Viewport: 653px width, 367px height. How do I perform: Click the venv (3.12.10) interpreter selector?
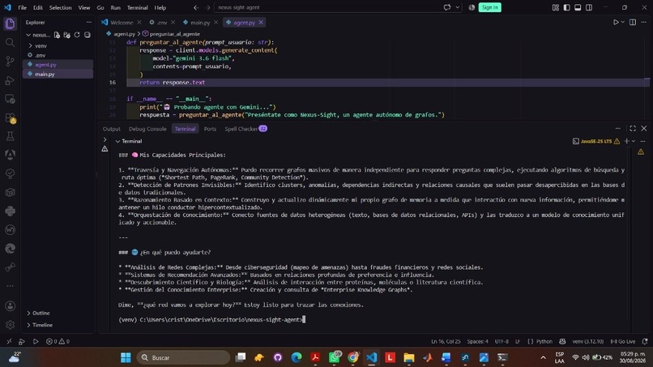[587, 341]
